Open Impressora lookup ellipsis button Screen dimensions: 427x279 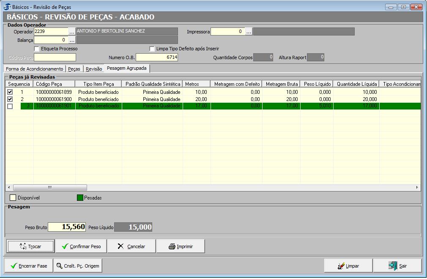(x=249, y=32)
